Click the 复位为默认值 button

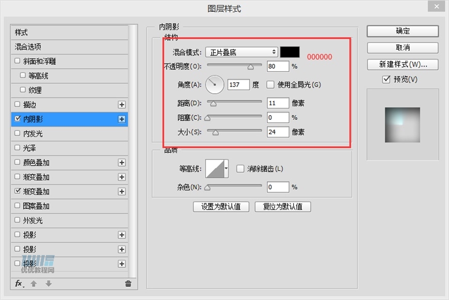click(283, 207)
